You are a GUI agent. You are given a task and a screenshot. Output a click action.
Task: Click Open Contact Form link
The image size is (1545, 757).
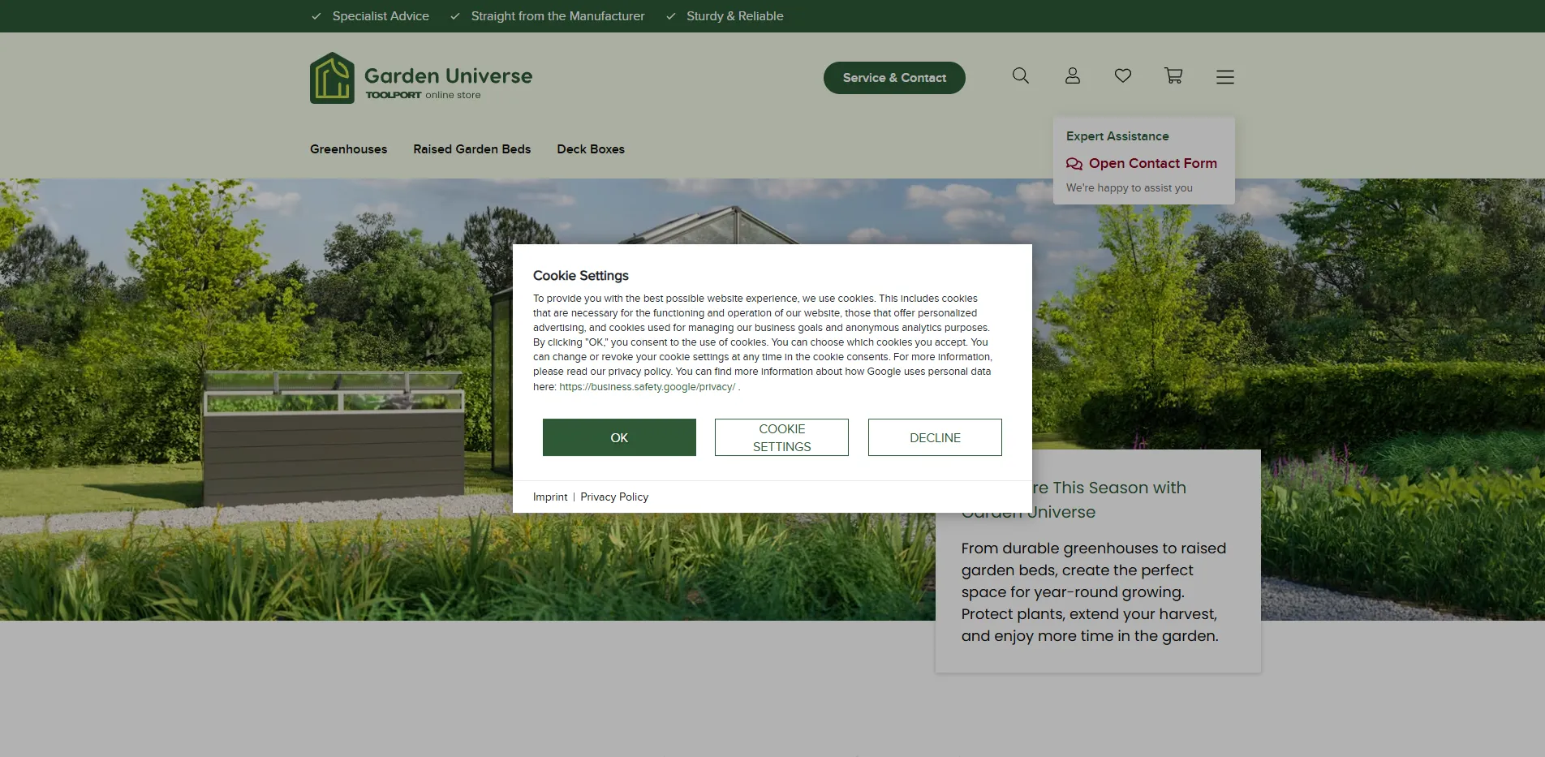(1151, 164)
